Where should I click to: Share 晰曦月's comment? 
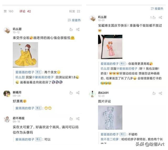[78, 93]
